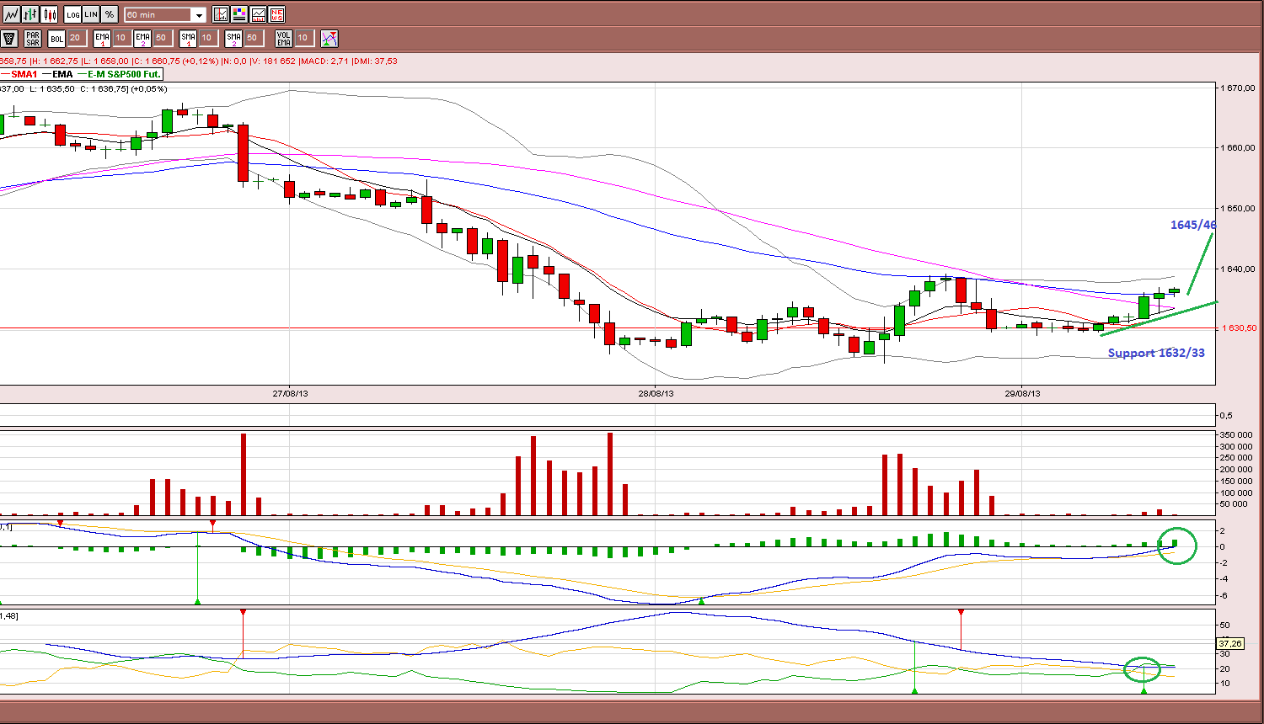Toggle the EMA 1 indicator
The height and width of the screenshot is (724, 1264).
pos(102,39)
